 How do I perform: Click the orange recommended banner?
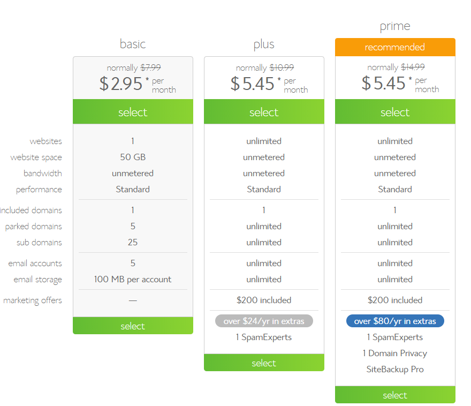pos(395,47)
